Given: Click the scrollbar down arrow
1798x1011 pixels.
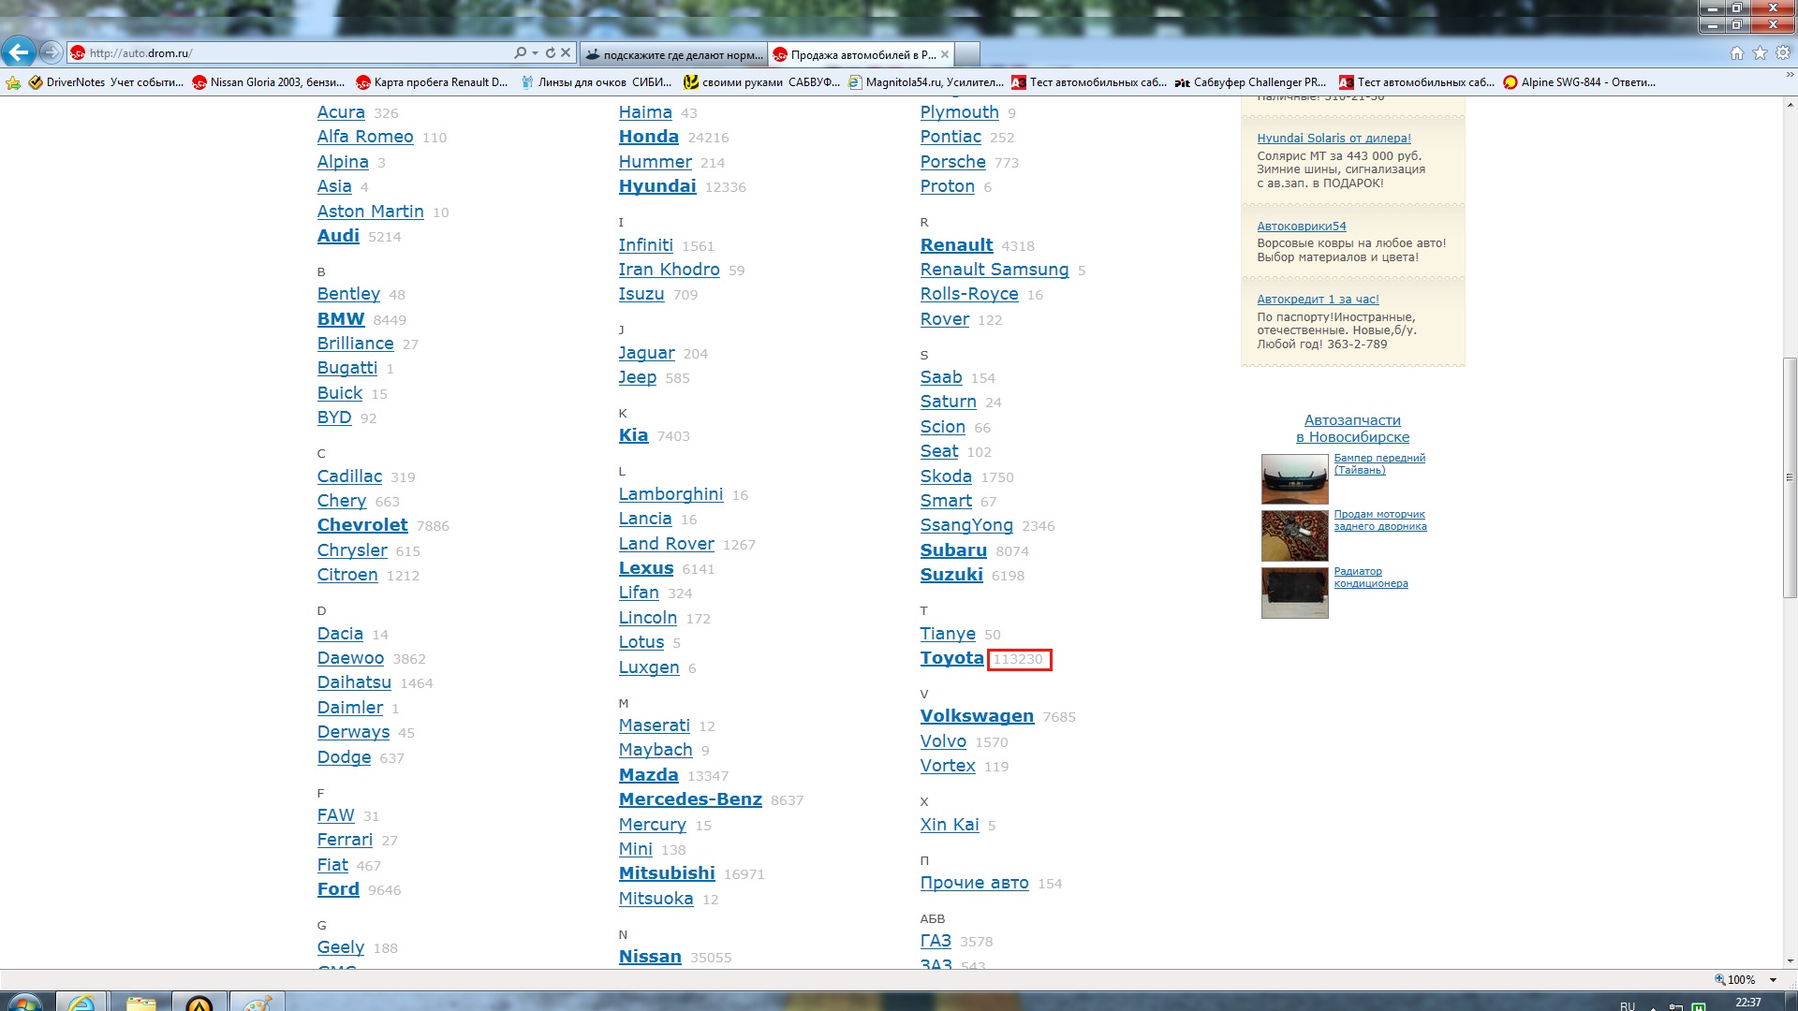Looking at the screenshot, I should click(x=1790, y=961).
